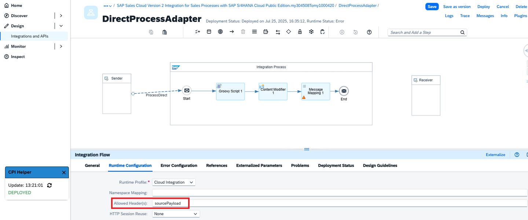Click the clipboard-check validator icon
Viewport: 528px width, 220px height.
[323, 32]
